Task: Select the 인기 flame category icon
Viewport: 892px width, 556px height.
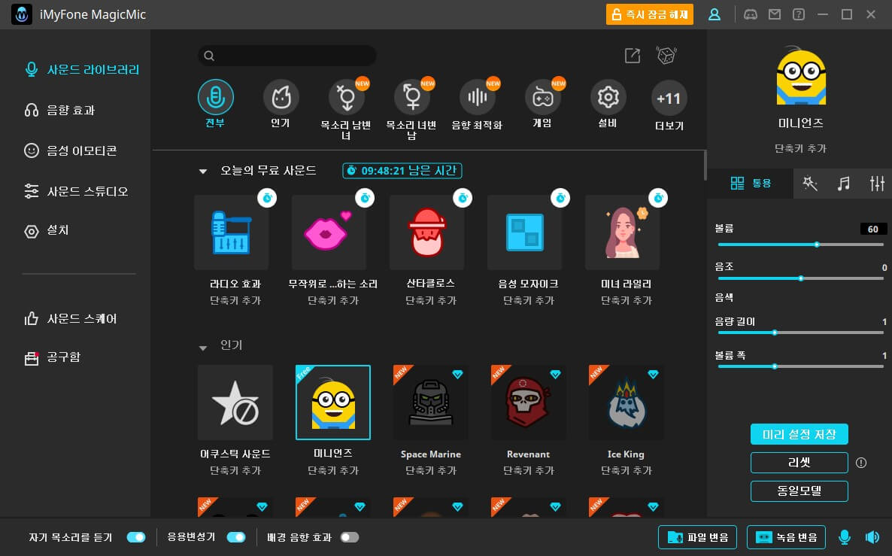Action: point(281,97)
